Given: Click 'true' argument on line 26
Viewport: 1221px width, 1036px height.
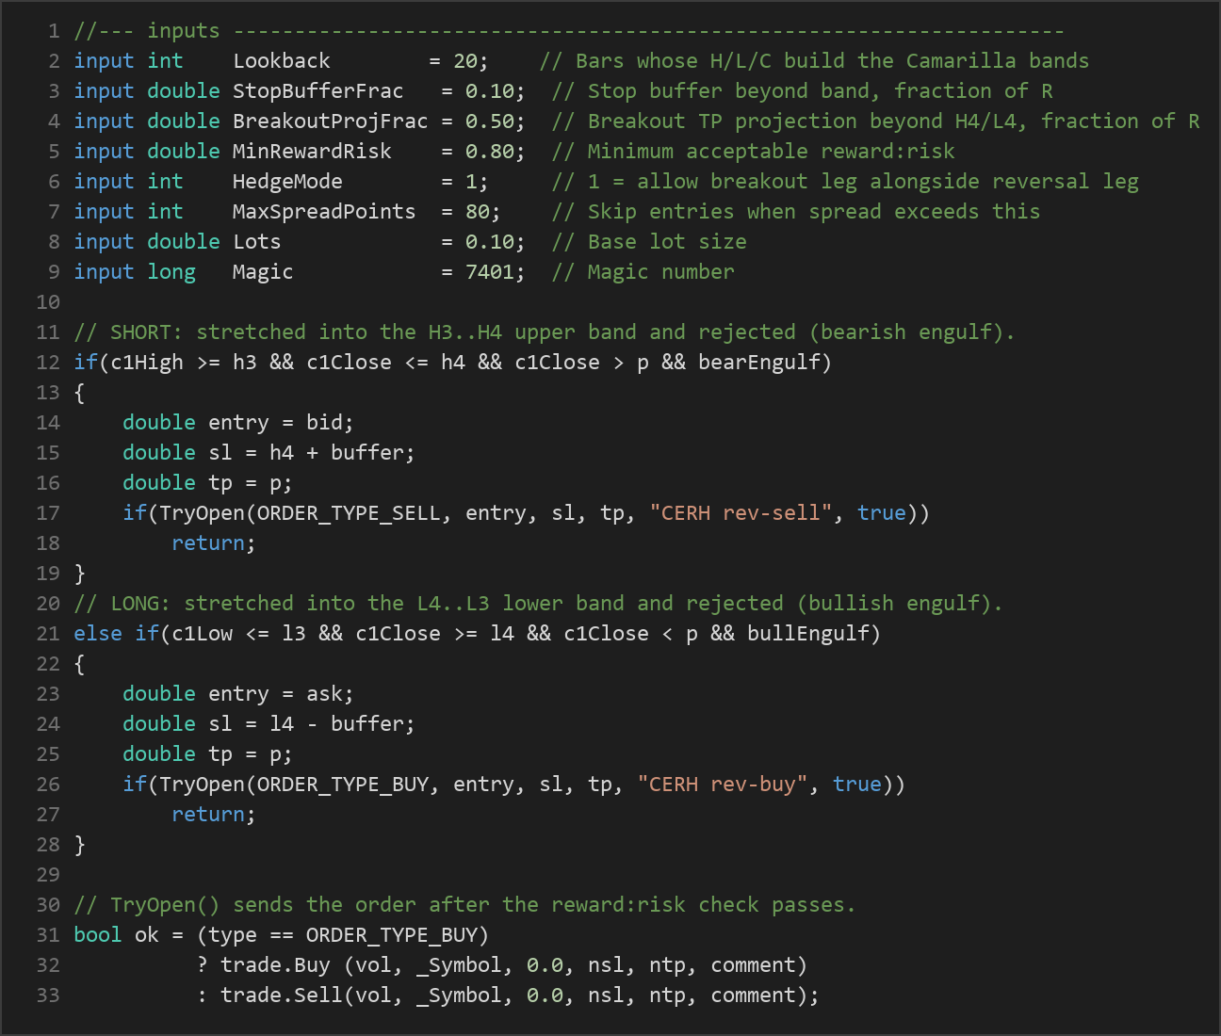Looking at the screenshot, I should [857, 785].
